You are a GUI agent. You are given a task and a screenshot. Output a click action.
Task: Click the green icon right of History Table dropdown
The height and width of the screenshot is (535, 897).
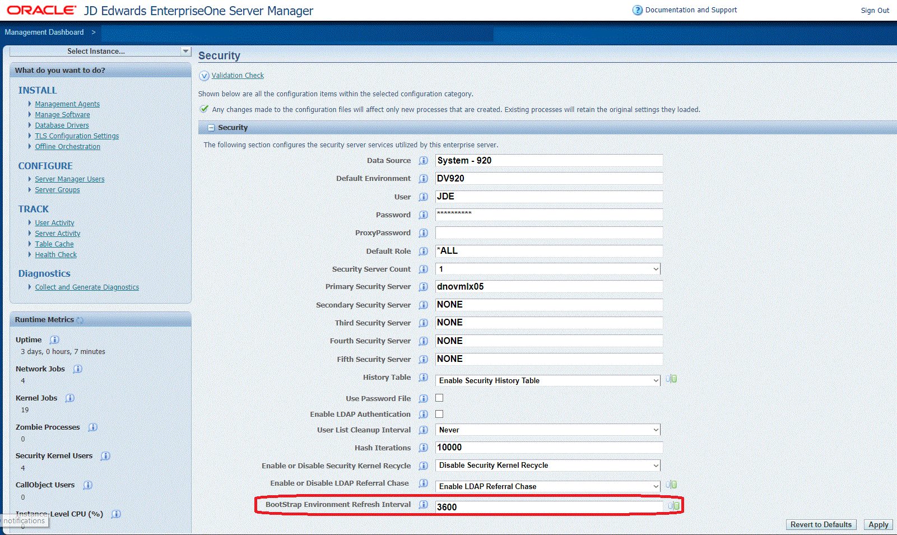point(671,379)
